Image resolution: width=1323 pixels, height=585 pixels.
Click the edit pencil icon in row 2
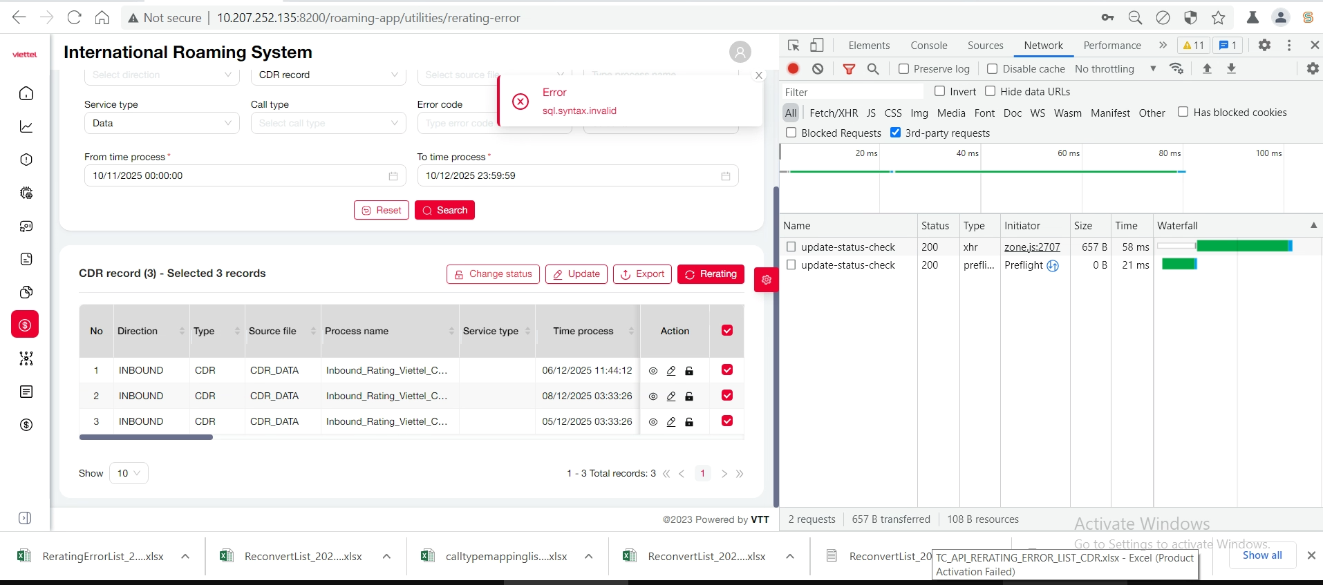pos(670,396)
